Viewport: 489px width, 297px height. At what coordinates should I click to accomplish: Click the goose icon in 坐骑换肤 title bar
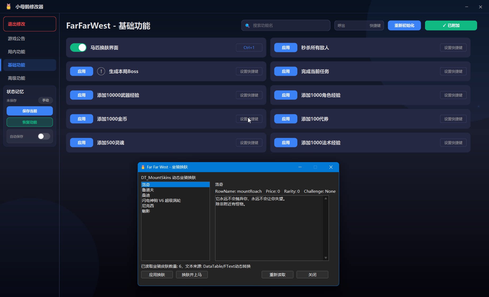pyautogui.click(x=143, y=167)
